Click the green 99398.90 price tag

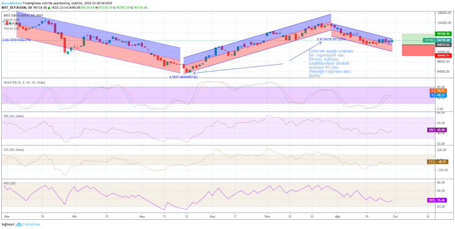[443, 34]
